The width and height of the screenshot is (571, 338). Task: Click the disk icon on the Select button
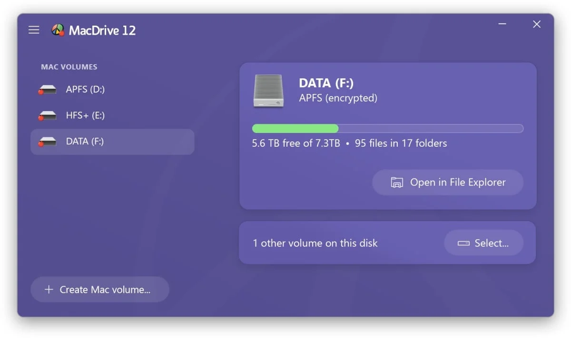[x=463, y=244]
